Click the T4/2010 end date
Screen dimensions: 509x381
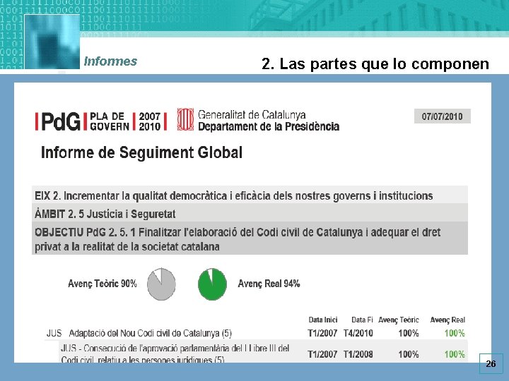click(x=358, y=333)
